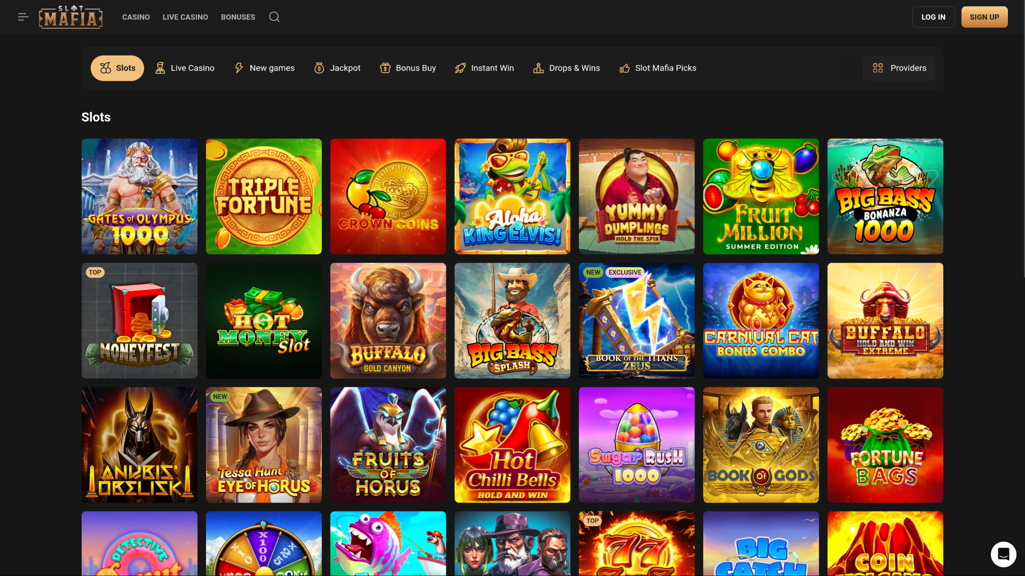Switch to the LIVE CASINO section
The width and height of the screenshot is (1025, 576).
(185, 17)
